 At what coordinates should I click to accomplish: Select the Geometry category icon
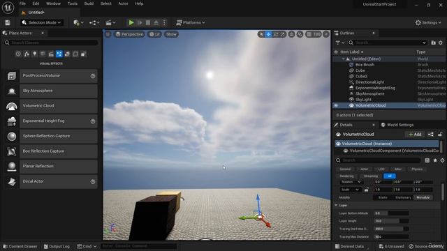tap(67, 54)
